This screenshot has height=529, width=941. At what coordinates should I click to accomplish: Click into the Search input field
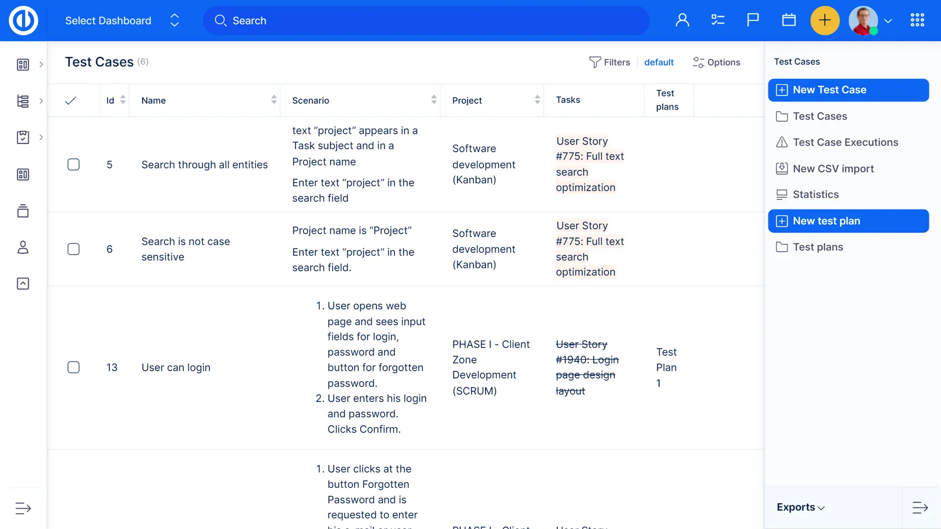tap(426, 21)
